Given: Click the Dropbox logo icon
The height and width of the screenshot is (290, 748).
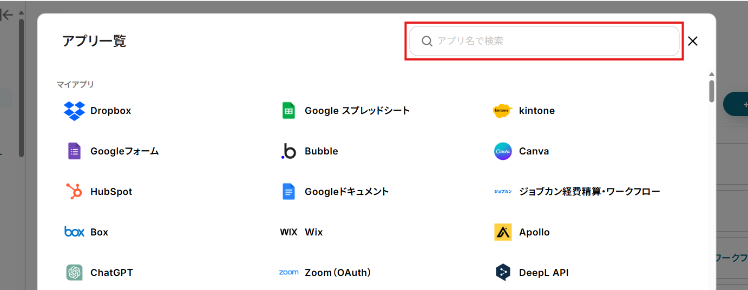Looking at the screenshot, I should pyautogui.click(x=74, y=111).
